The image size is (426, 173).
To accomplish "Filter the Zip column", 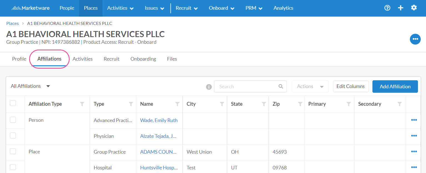I will pos(300,104).
